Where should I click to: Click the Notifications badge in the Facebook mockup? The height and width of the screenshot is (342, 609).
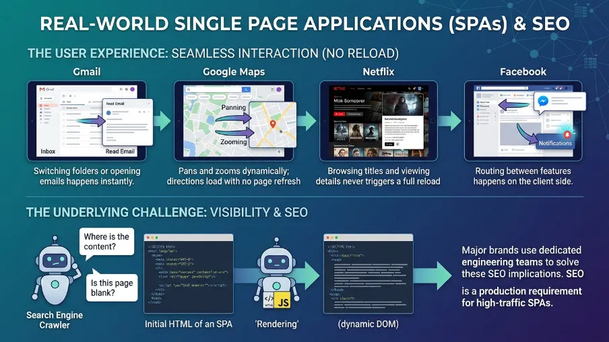(x=555, y=143)
